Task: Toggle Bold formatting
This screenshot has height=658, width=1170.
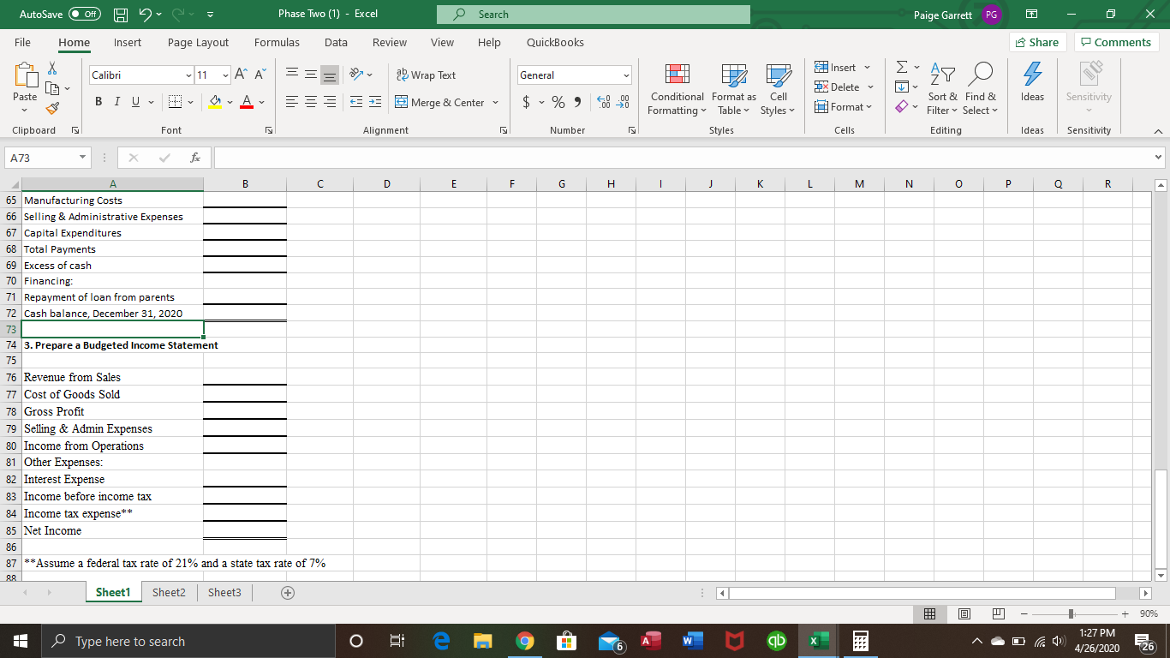Action: (99, 103)
